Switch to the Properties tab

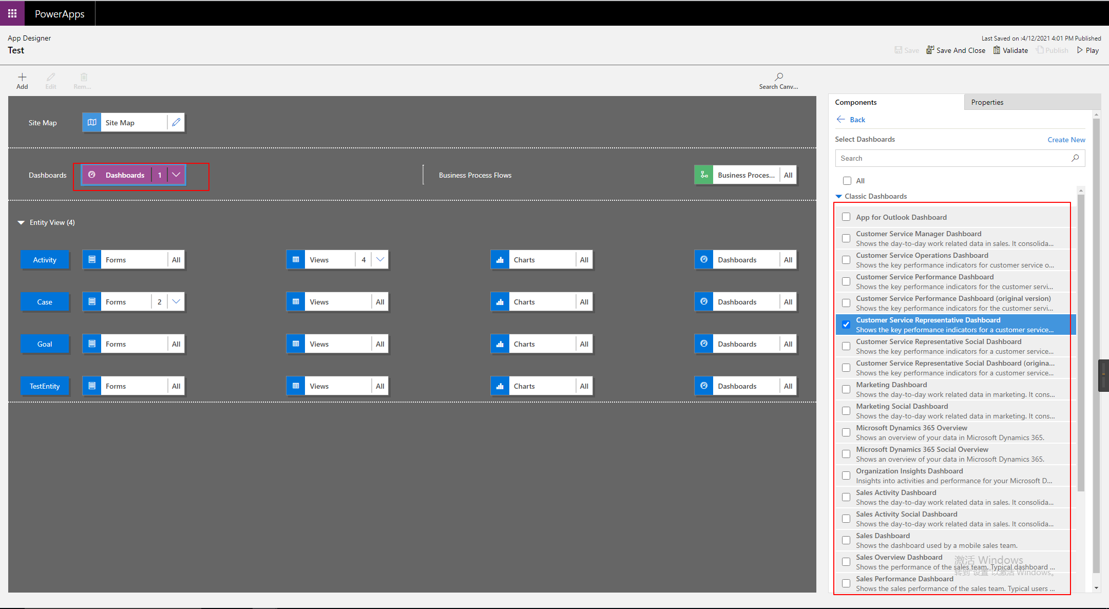pos(987,102)
